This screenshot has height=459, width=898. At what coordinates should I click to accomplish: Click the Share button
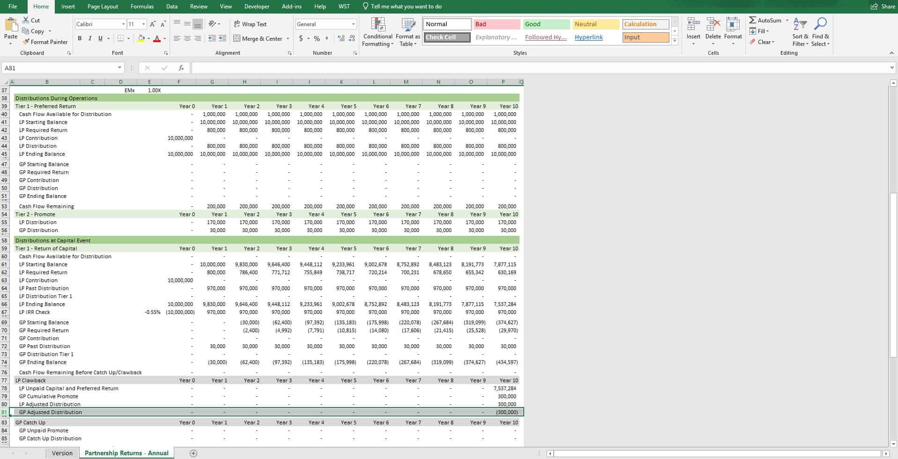click(x=883, y=6)
